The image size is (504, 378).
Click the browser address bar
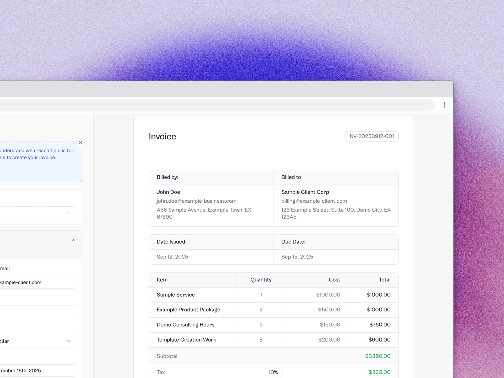210,105
